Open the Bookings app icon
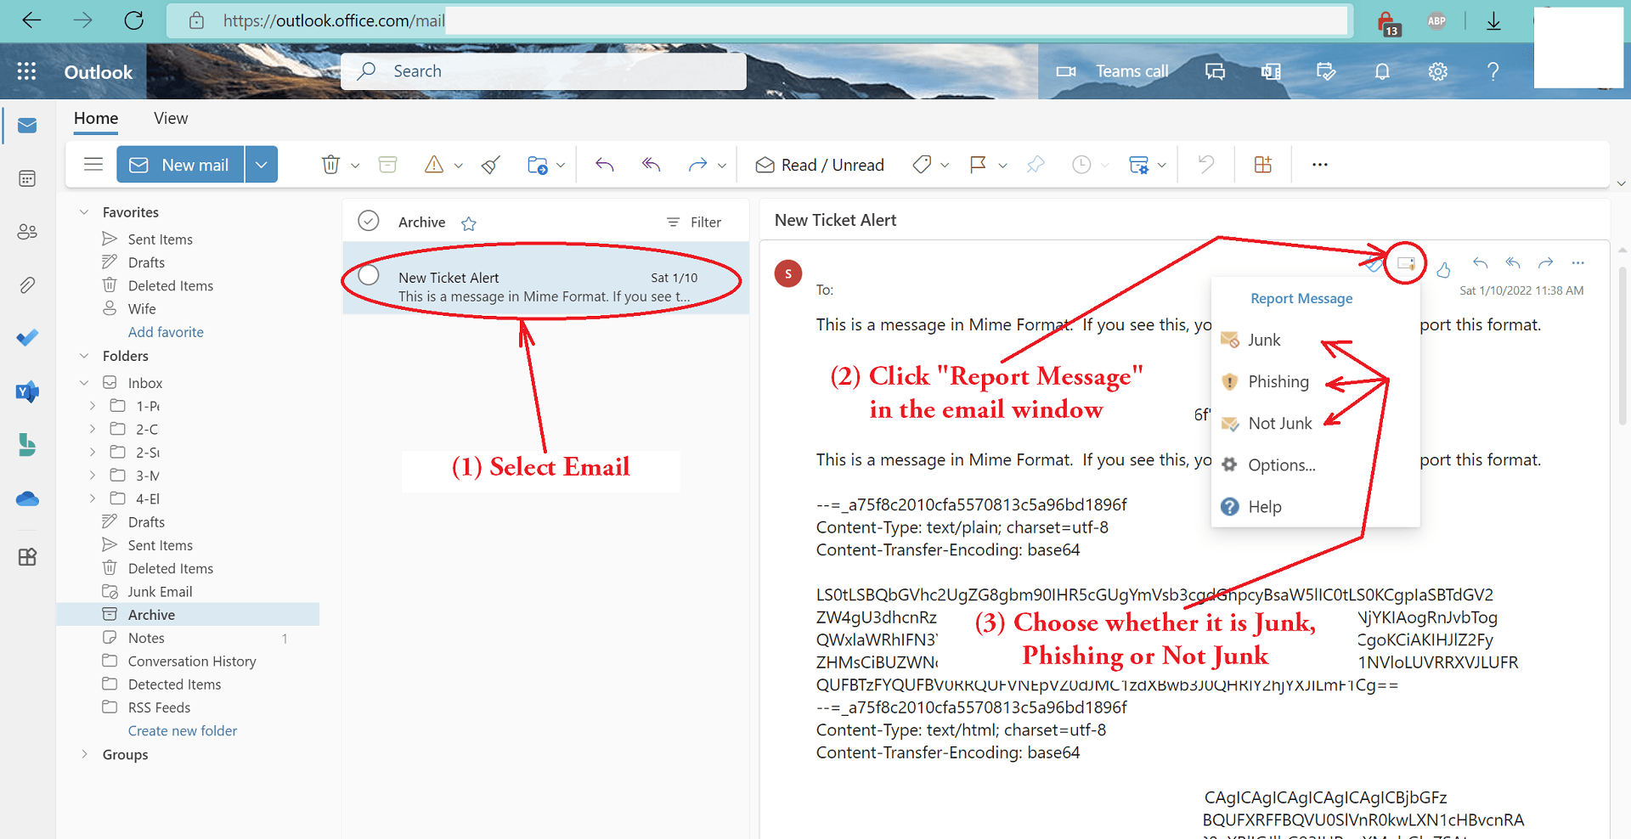This screenshot has height=839, width=1631. tap(27, 445)
